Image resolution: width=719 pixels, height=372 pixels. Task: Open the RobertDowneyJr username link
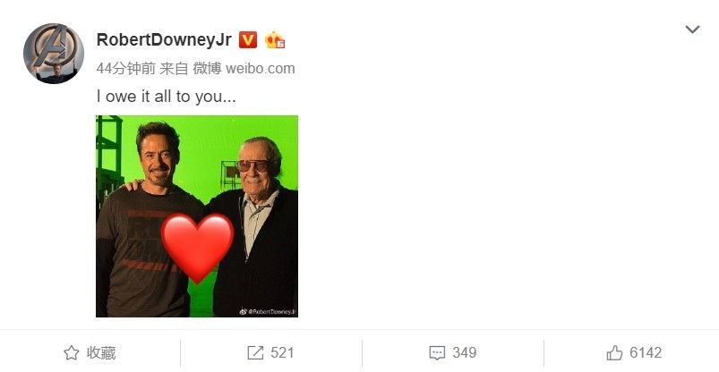[x=164, y=40]
